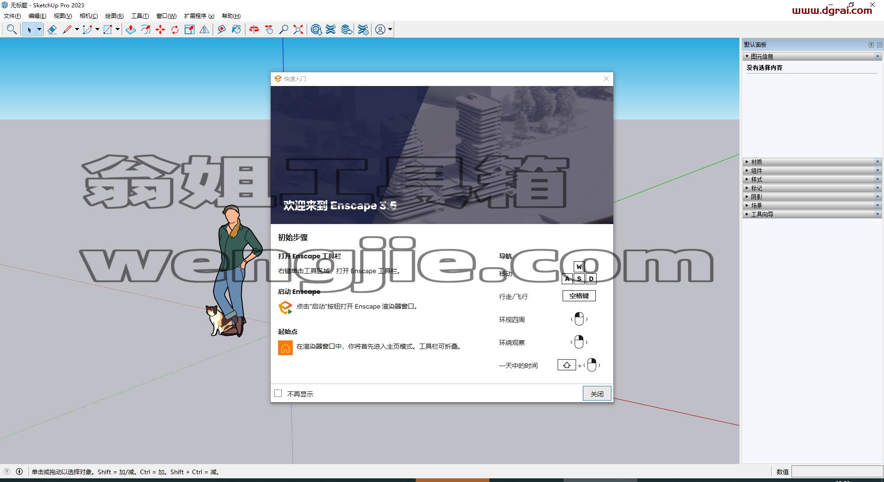Viewport: 884px width, 482px height.
Task: Open the 绘图(R) menu
Action: 114,16
